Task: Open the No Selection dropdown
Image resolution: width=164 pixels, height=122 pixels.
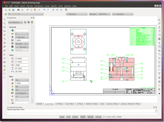Action: tap(16, 22)
